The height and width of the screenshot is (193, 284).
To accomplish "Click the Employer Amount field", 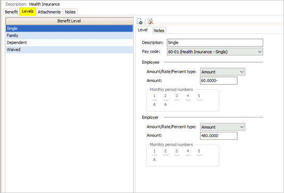I will (218, 136).
